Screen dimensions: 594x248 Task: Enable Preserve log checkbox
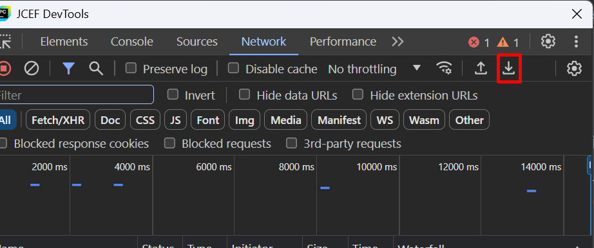(131, 69)
